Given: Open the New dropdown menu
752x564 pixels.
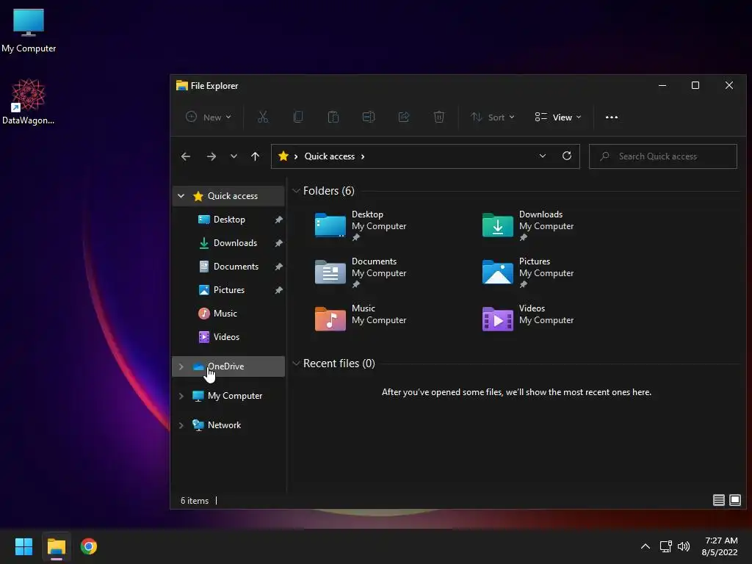Looking at the screenshot, I should pos(209,117).
